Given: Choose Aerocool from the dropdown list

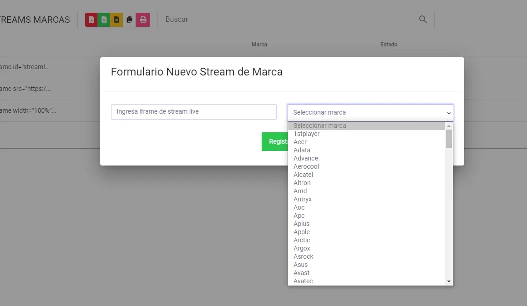Looking at the screenshot, I should click(x=306, y=166).
